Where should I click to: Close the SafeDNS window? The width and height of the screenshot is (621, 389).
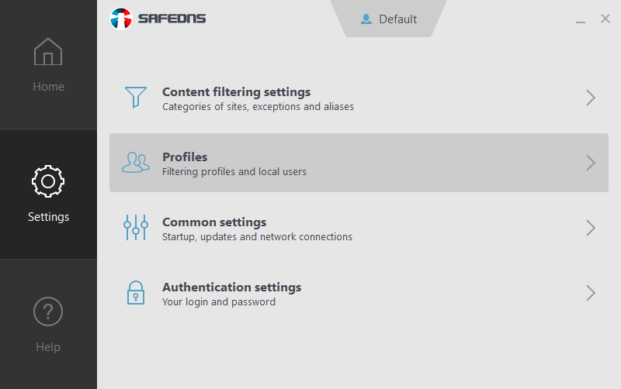[x=605, y=19]
